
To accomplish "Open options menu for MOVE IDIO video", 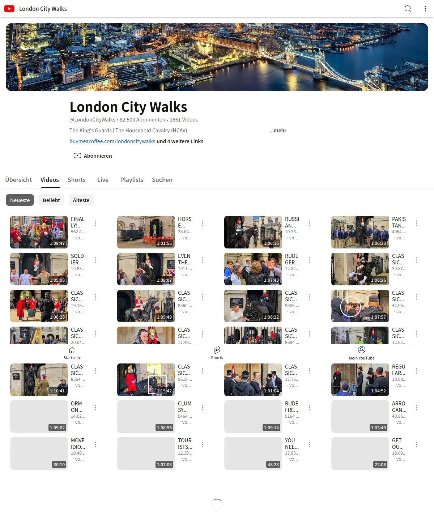I will 95,444.
